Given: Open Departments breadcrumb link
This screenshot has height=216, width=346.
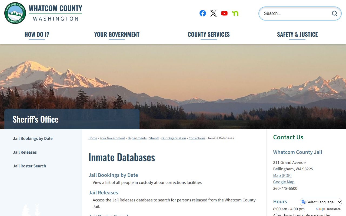Looking at the screenshot, I should tap(137, 138).
